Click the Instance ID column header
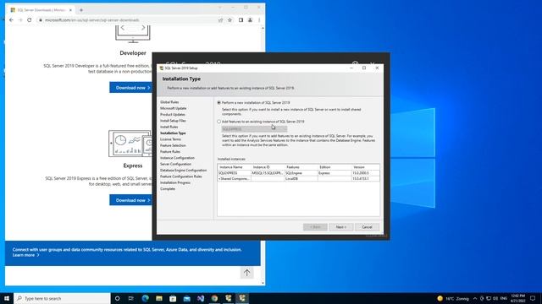The width and height of the screenshot is (542, 304). coord(268,167)
